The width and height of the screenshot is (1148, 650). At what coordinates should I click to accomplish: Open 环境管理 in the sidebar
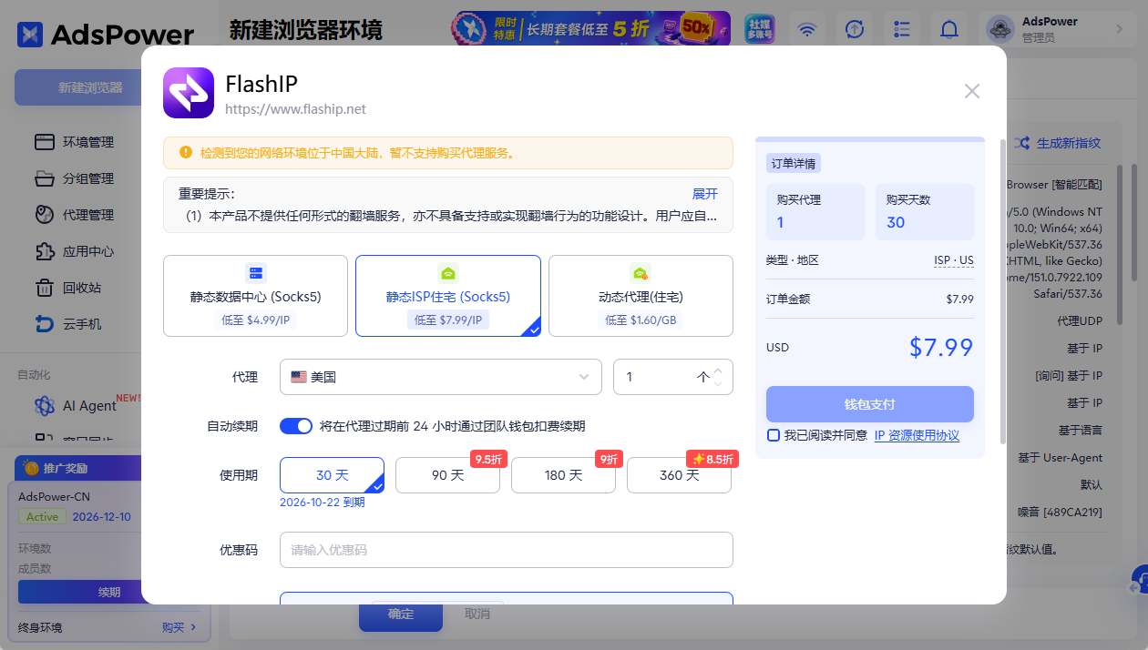88,142
